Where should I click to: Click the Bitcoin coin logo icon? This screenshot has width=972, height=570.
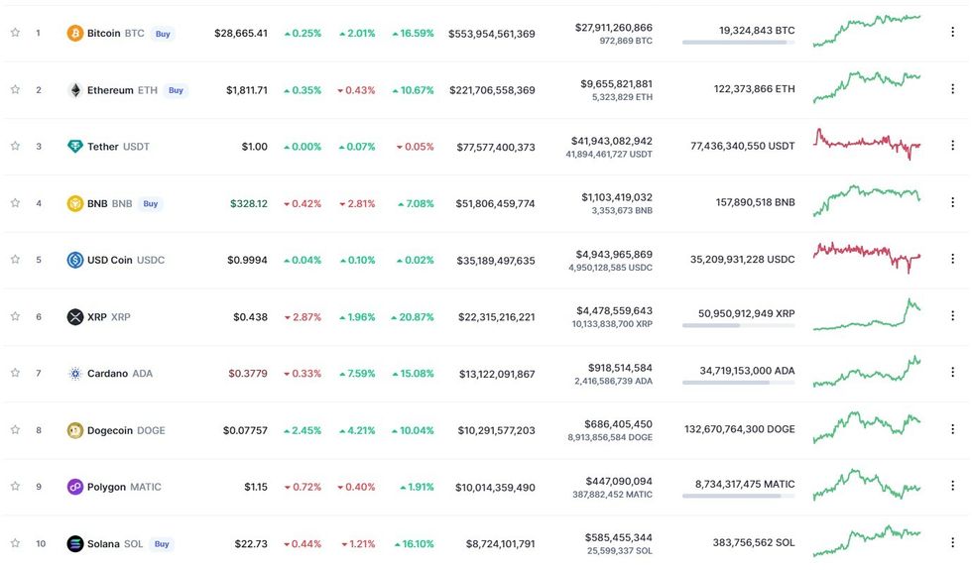tap(74, 34)
